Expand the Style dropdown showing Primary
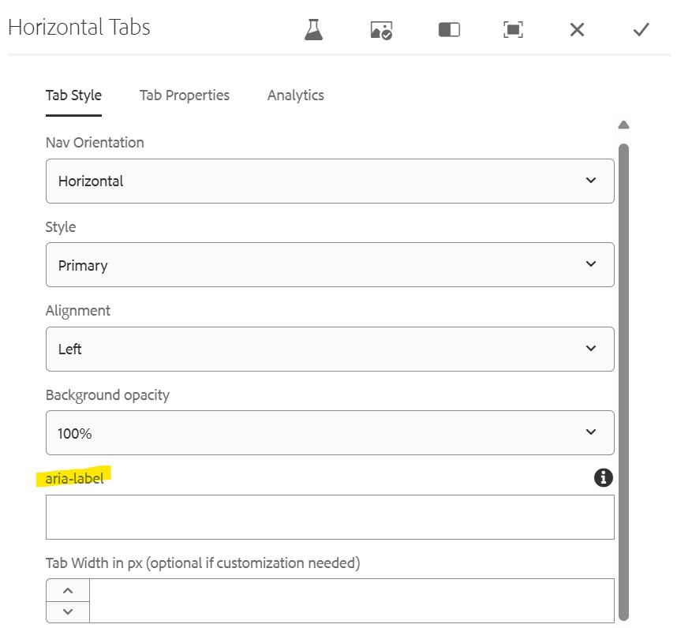Viewport: 677px width, 628px height. click(x=330, y=265)
